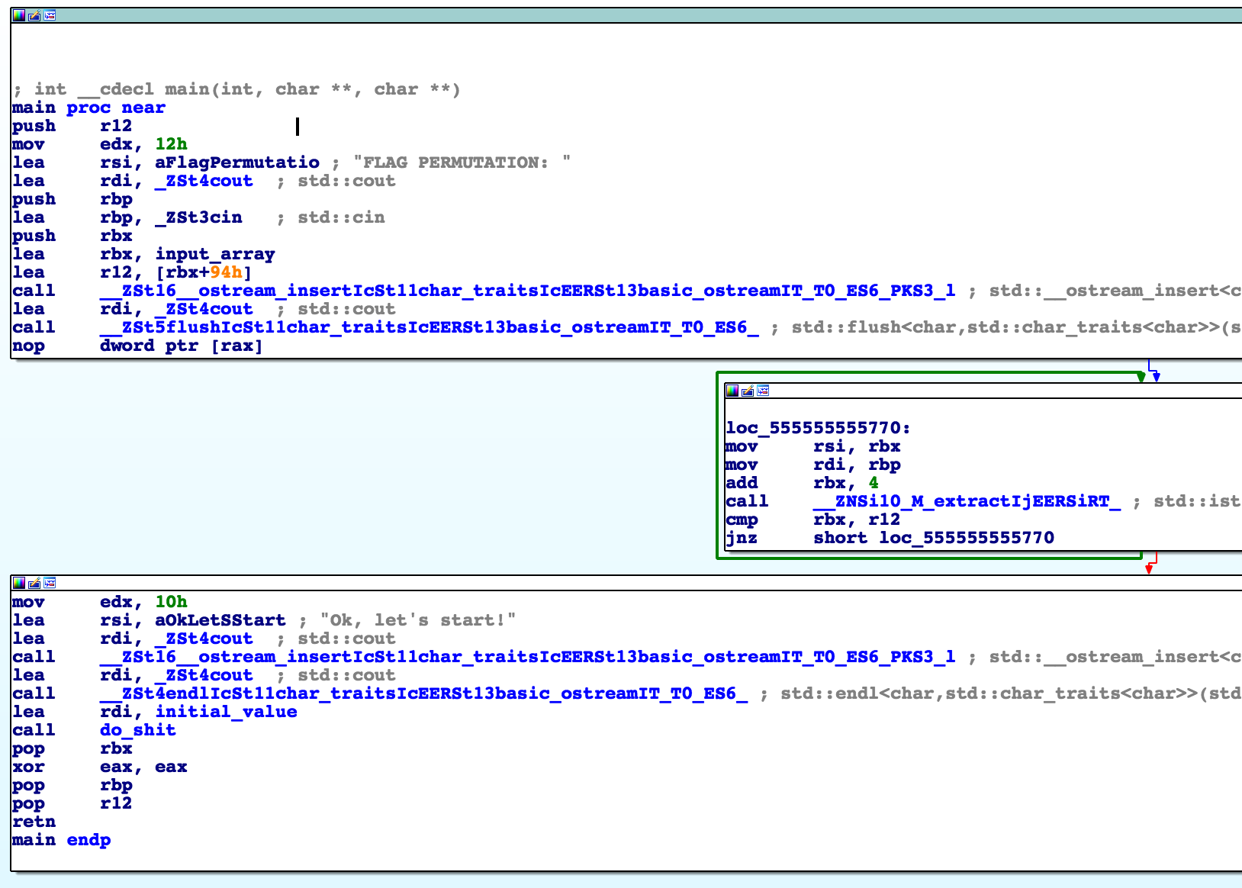This screenshot has height=888, width=1242.
Task: Select the std::flush call target symbol
Action: 429,327
